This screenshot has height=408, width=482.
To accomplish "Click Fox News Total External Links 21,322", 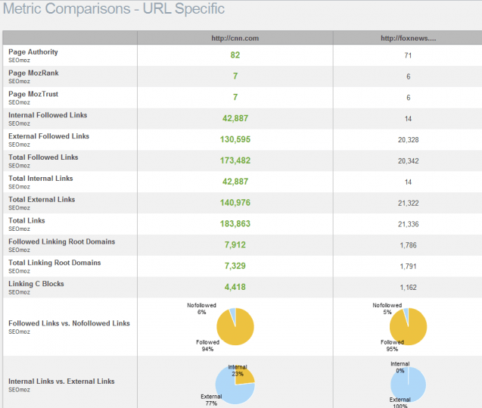I will [409, 203].
